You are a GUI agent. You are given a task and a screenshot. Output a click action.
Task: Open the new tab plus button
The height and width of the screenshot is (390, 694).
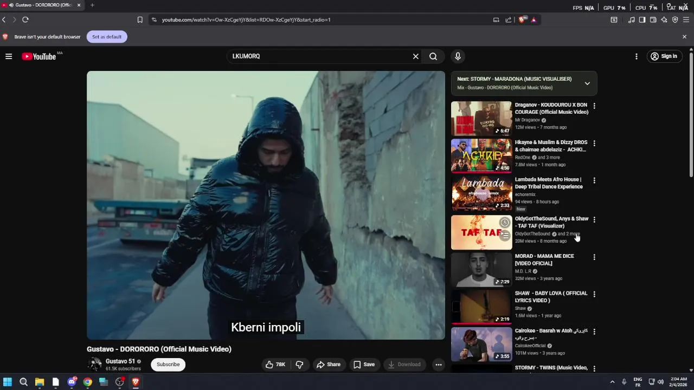[x=92, y=5]
